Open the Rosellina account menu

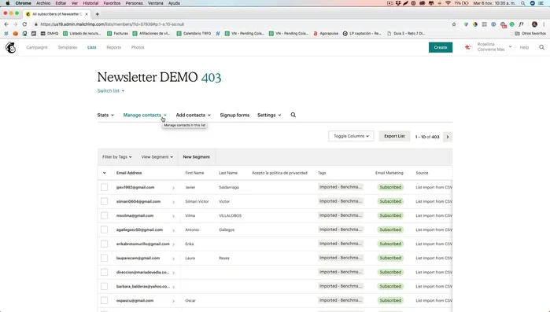coord(494,47)
